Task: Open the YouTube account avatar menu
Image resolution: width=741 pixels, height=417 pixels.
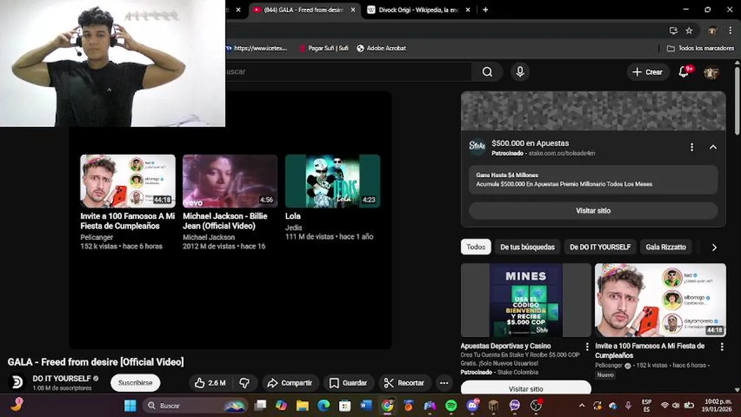Action: [711, 72]
